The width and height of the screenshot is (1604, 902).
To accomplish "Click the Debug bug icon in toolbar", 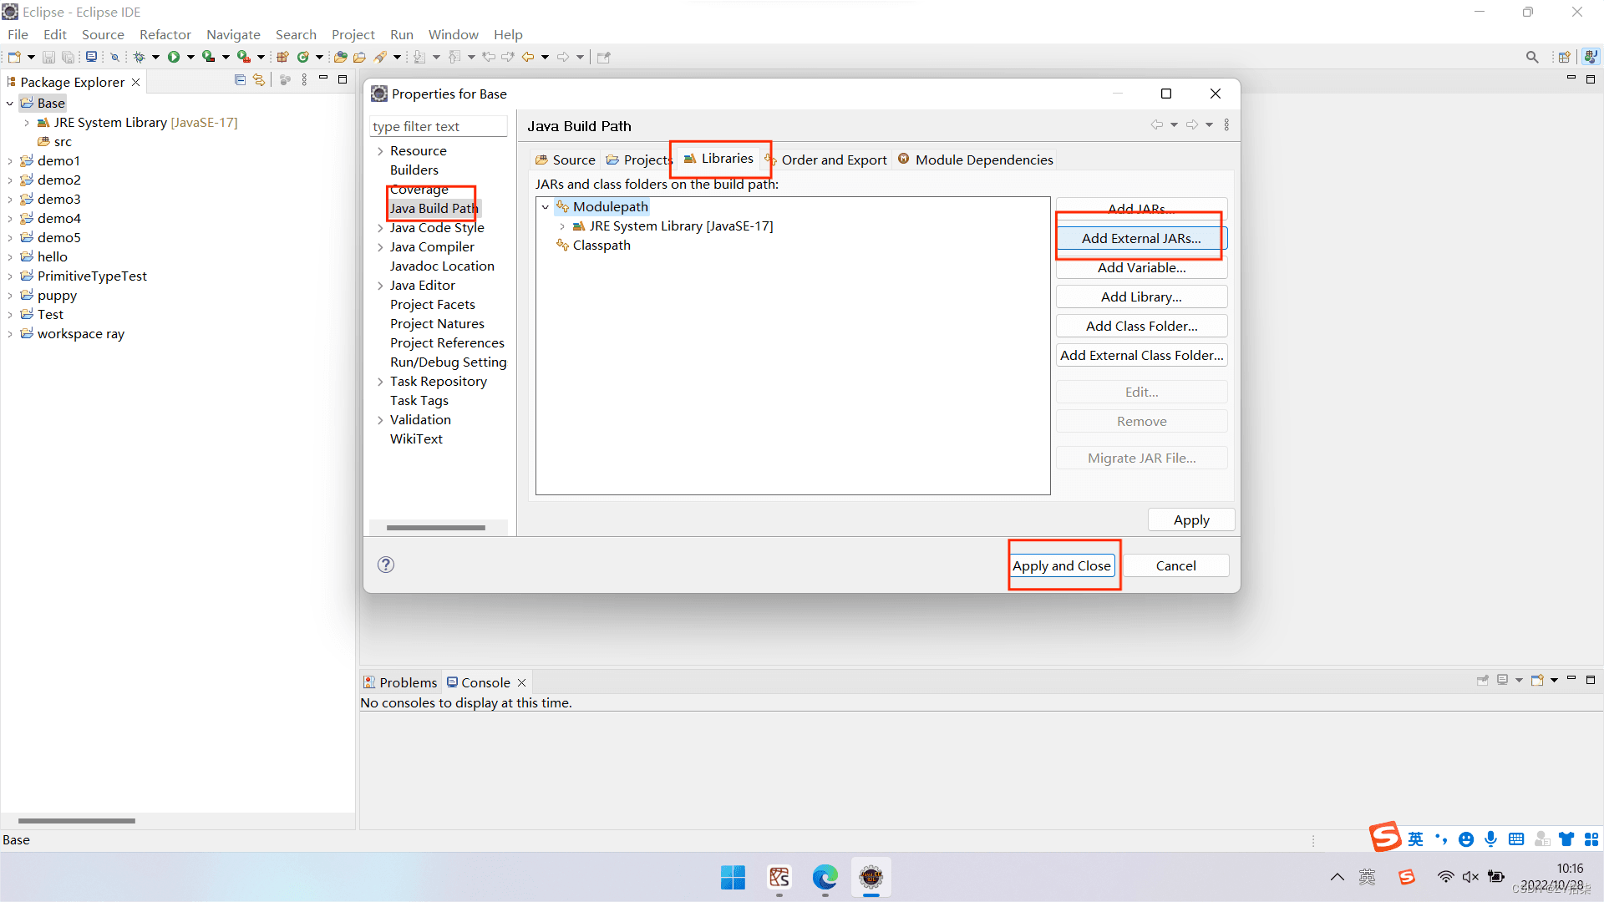I will click(139, 57).
